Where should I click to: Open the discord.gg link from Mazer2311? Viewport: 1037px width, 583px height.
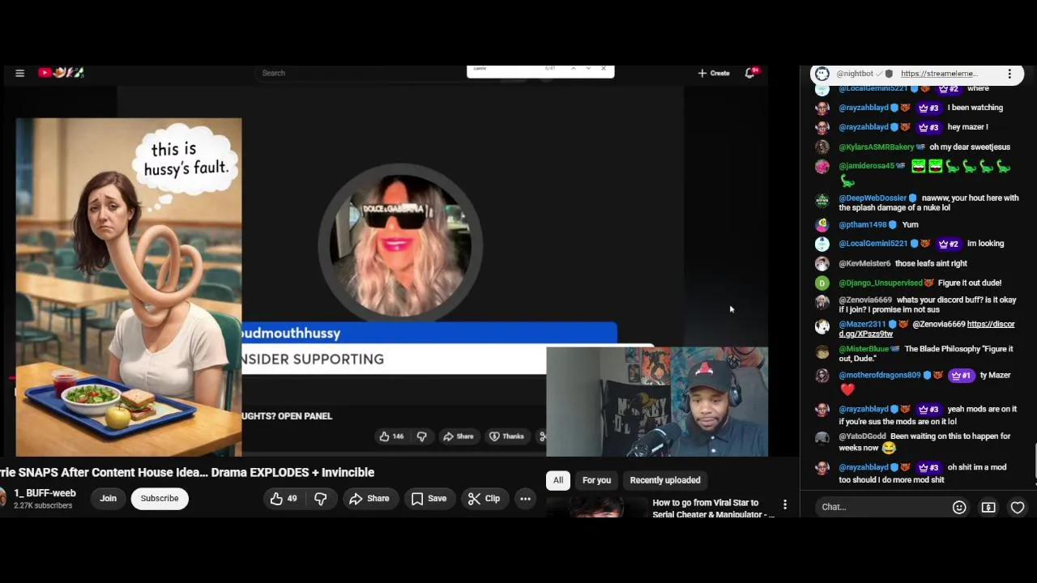[927, 329]
